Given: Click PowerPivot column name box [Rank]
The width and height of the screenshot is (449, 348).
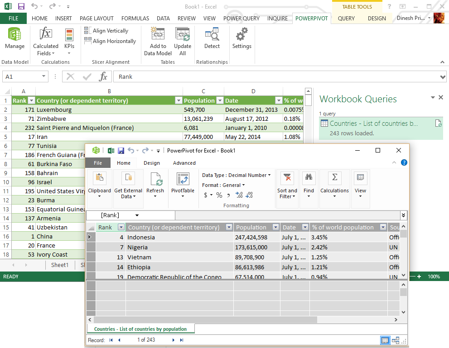Looking at the screenshot, I should coord(130,215).
